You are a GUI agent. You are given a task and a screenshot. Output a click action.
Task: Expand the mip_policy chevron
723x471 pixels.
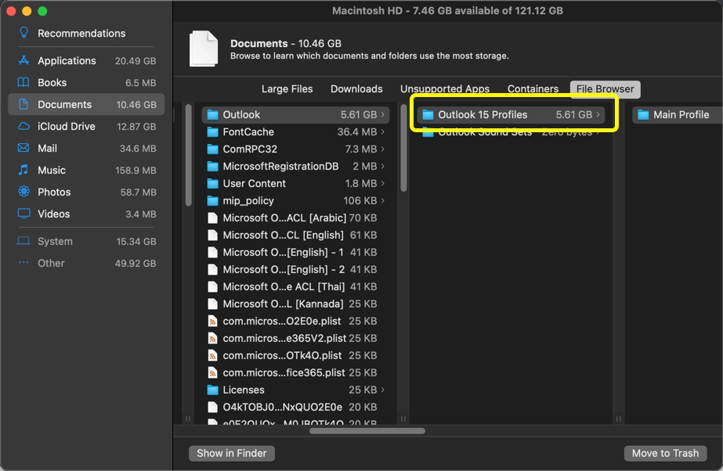click(x=383, y=201)
